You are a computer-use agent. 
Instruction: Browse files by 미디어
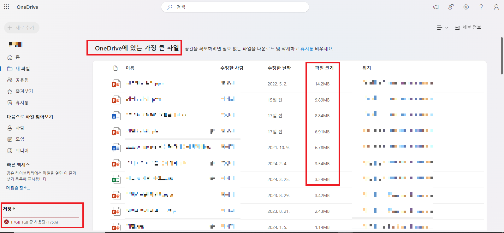(18, 150)
